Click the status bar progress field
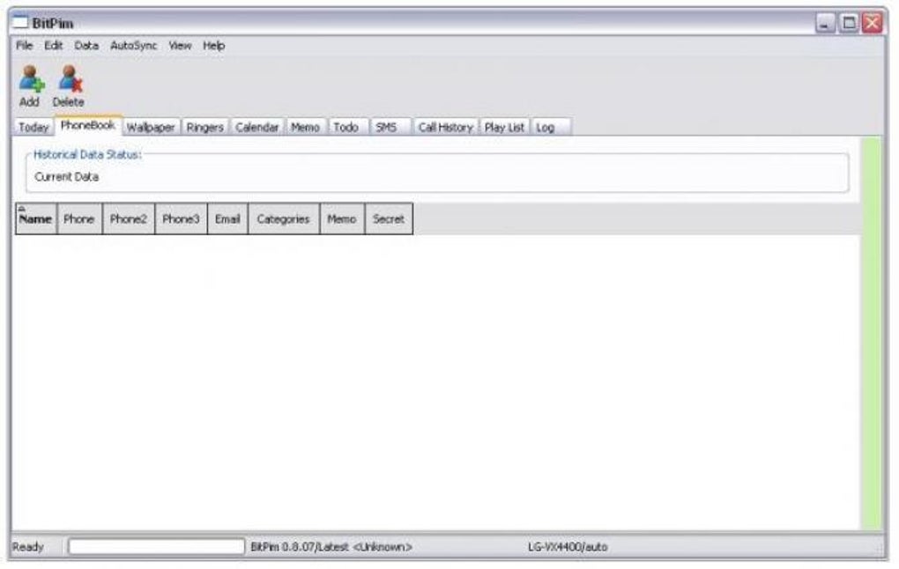Image resolution: width=899 pixels, height=569 pixels. (x=157, y=547)
